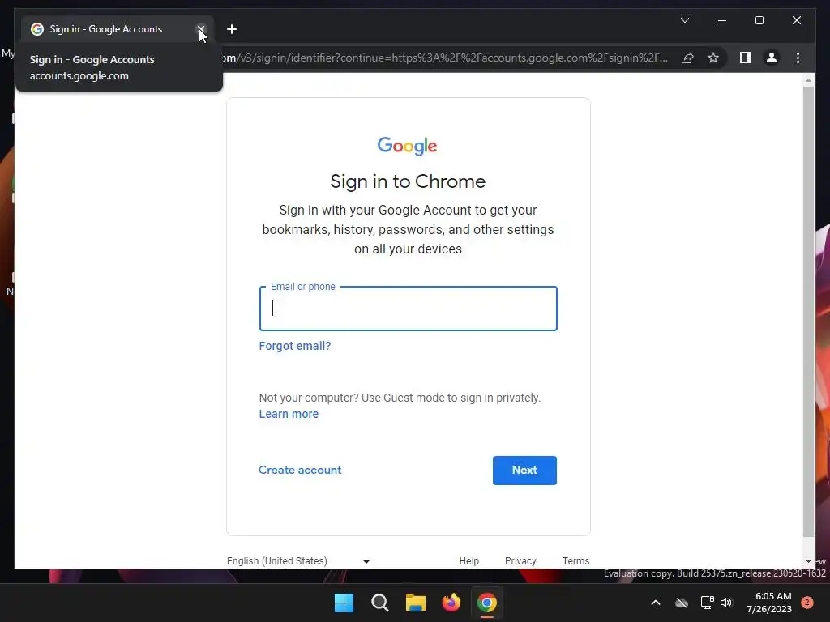830x622 pixels.
Task: Click the Create account link
Action: pos(300,471)
